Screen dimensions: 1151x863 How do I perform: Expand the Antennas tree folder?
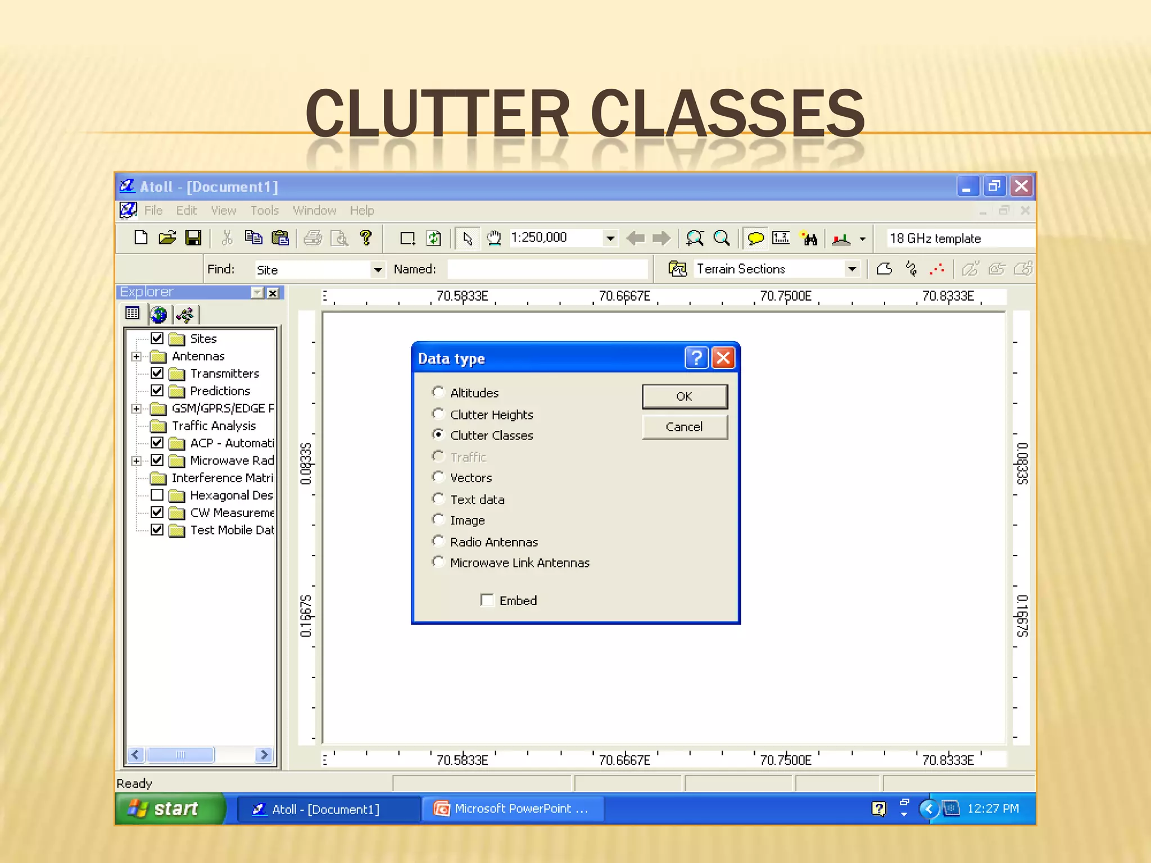point(136,356)
